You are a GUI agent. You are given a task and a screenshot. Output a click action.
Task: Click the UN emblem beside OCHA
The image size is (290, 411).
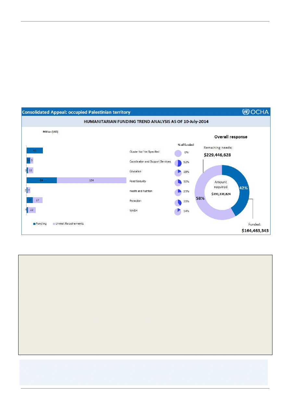coord(246,112)
